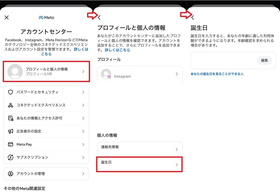Go back from 誕生日 screen

(x=193, y=18)
